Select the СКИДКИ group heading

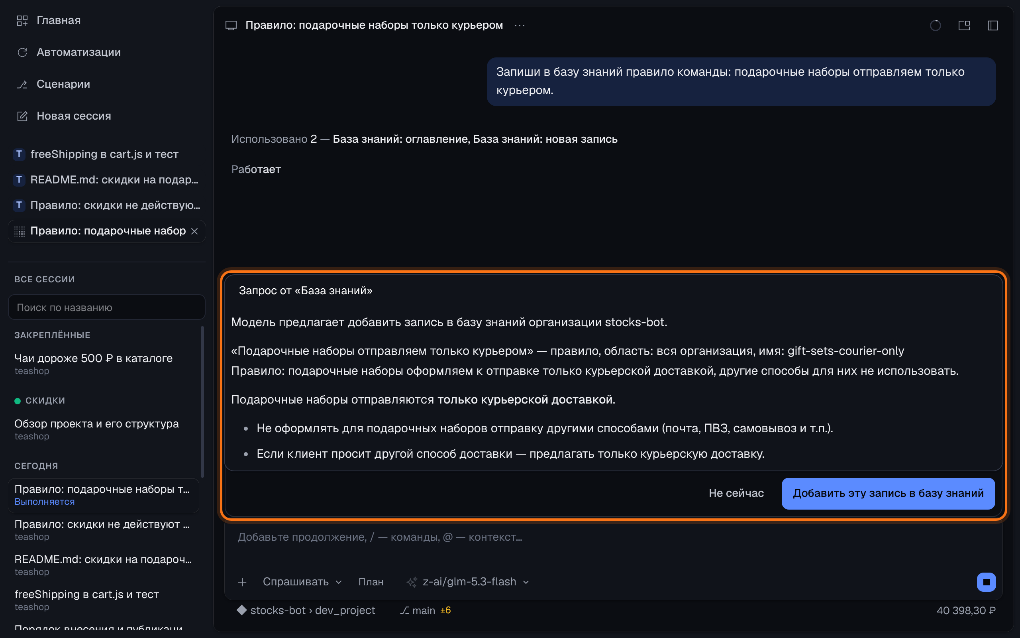(45, 400)
